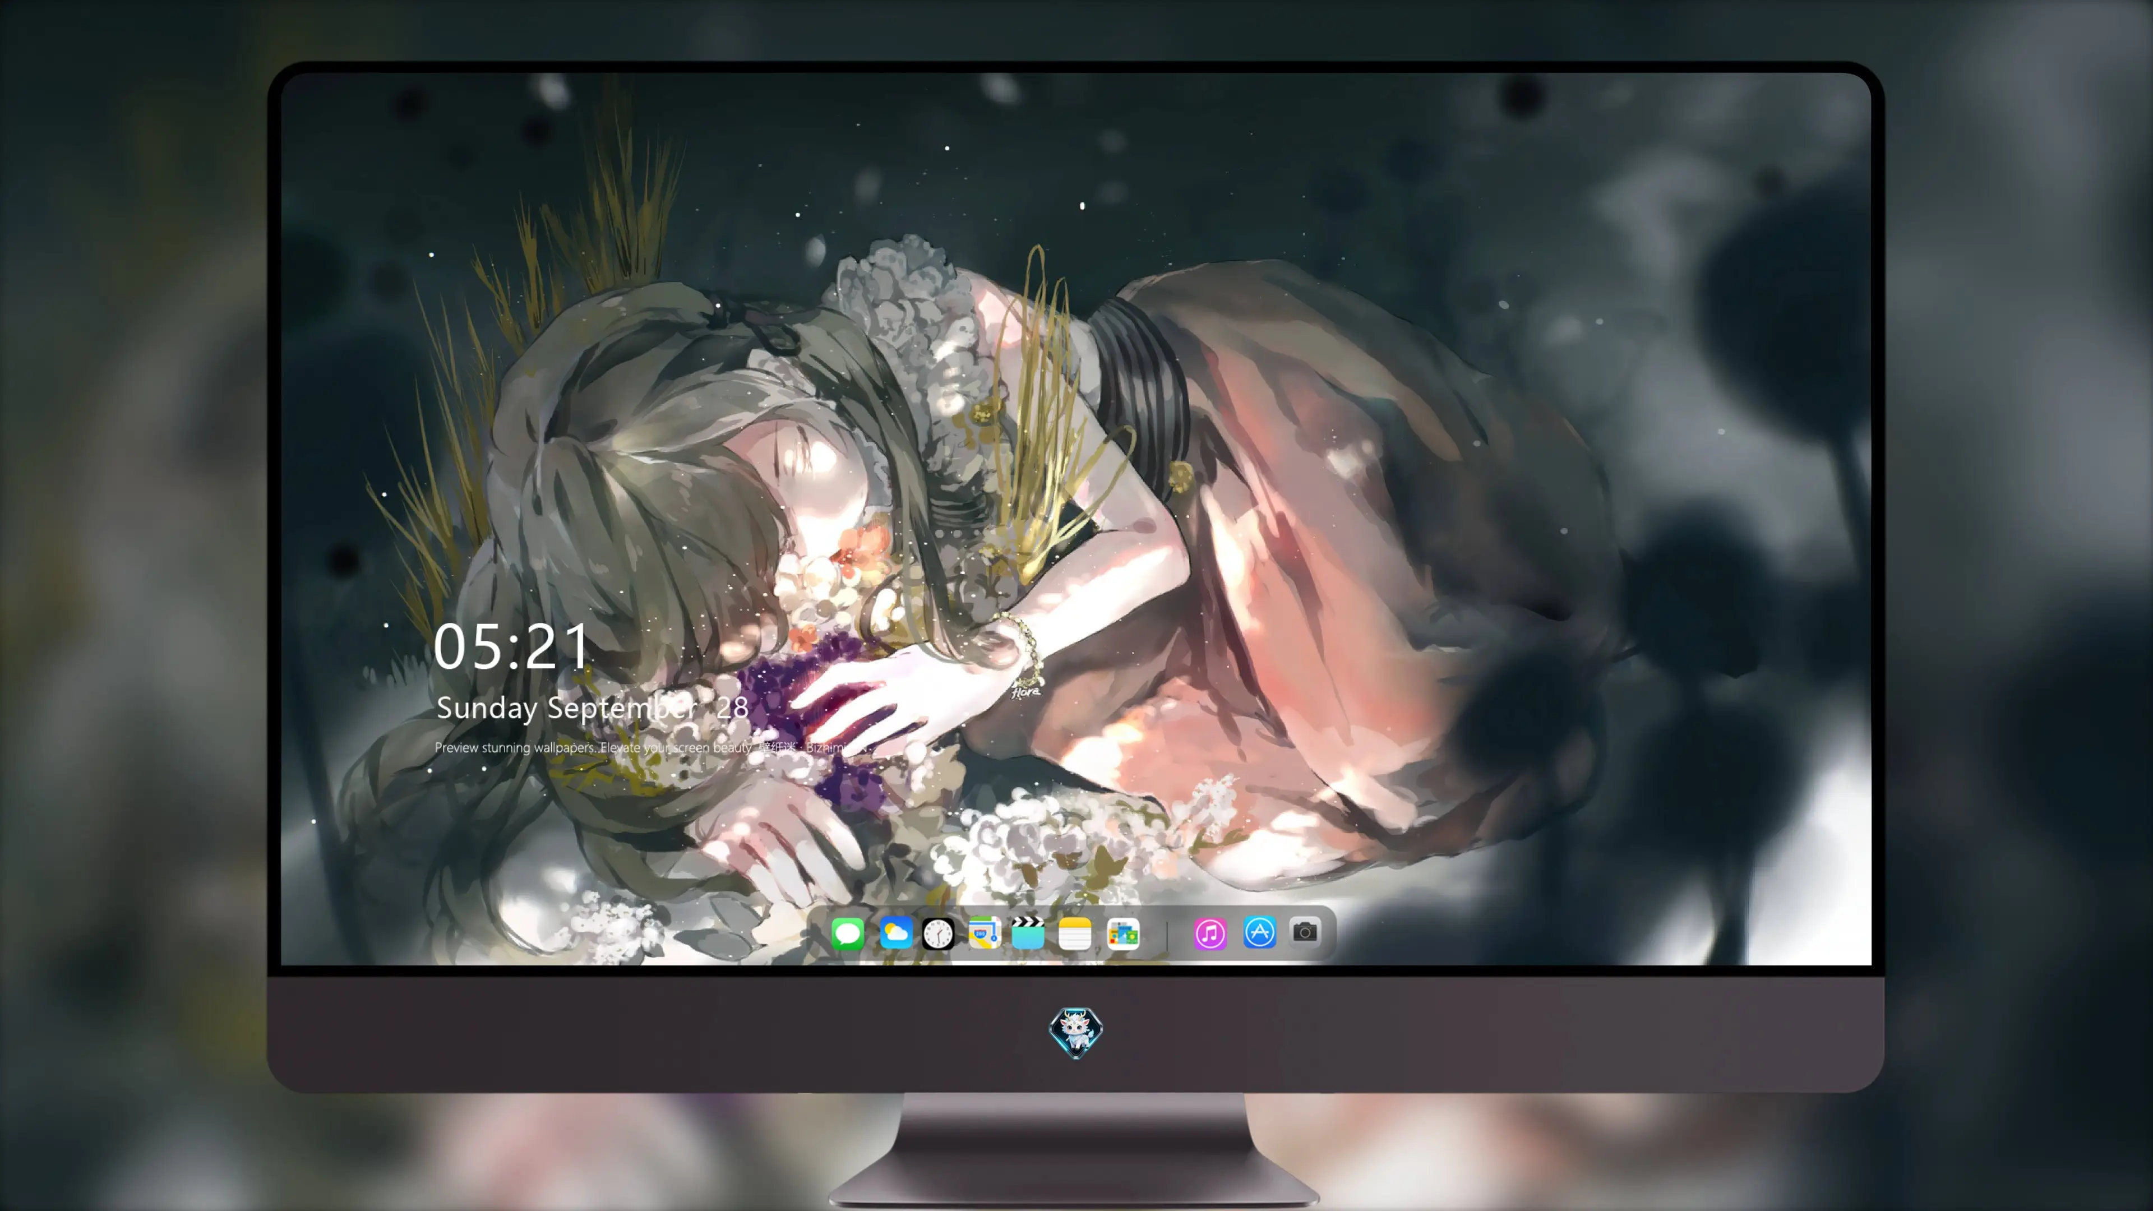Open the Videos clapperboard app
Screen dimensions: 2153x1211
pos(1028,933)
